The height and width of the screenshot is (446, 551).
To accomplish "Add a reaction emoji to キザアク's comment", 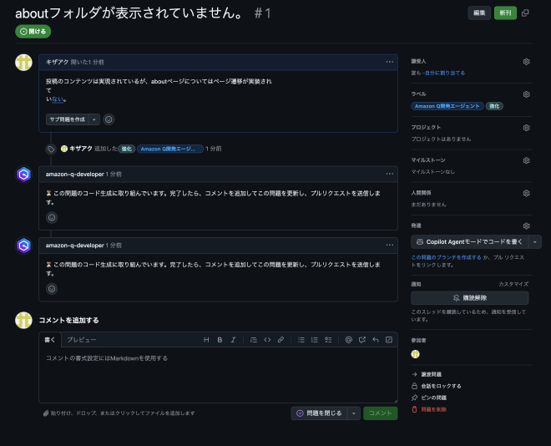I will tap(109, 119).
